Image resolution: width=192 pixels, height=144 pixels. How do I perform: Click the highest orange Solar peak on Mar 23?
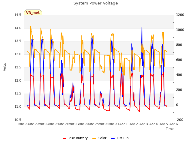click(x=31, y=27)
